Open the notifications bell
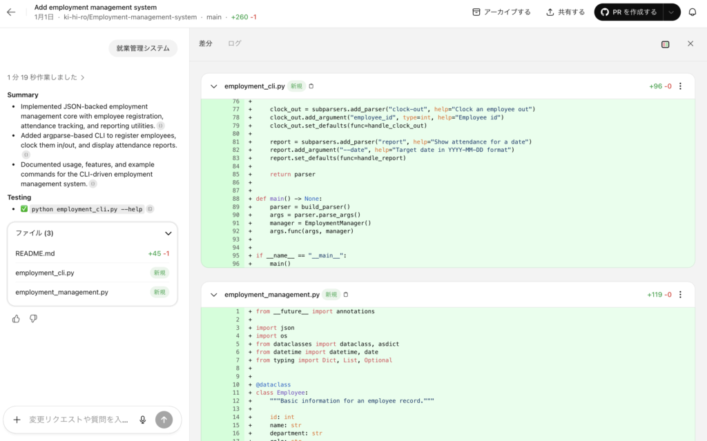The width and height of the screenshot is (707, 441). tap(692, 12)
